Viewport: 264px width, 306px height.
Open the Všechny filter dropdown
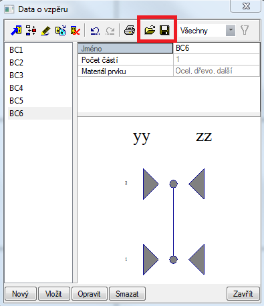(x=231, y=30)
